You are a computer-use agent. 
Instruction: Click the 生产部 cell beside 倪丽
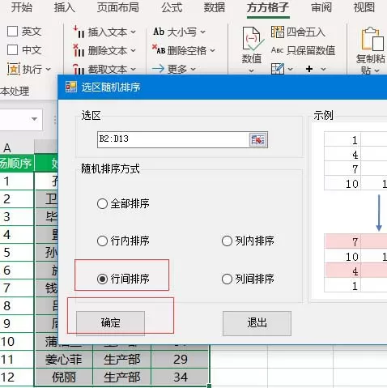[121, 377]
